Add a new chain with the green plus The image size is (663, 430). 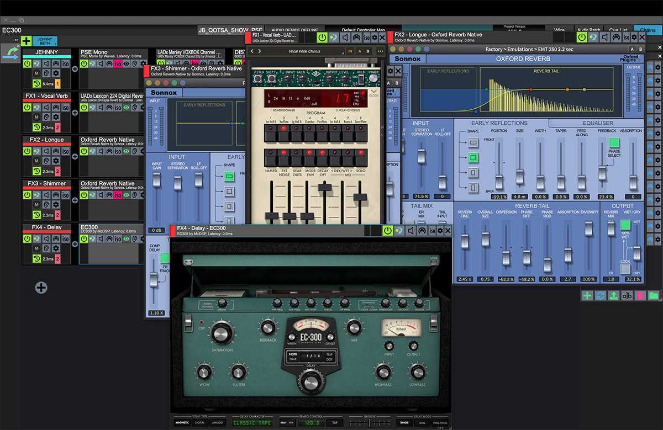(x=26, y=41)
